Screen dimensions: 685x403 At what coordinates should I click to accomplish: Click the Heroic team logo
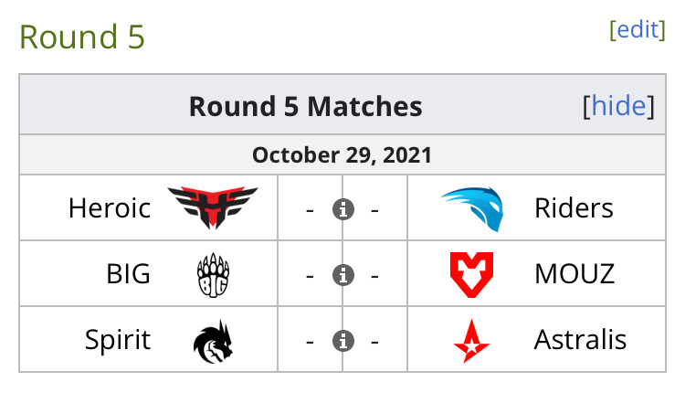pos(213,207)
